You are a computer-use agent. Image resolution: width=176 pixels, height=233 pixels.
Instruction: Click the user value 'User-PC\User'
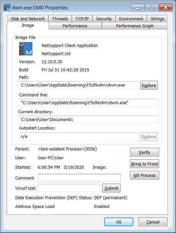coord(50,158)
